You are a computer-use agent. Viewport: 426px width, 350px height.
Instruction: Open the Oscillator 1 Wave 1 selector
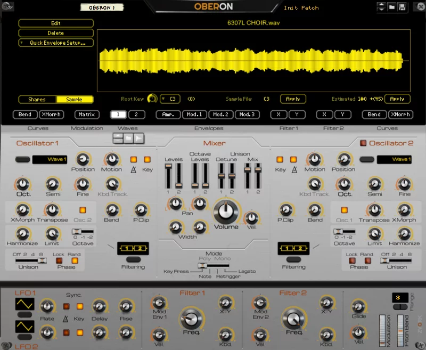(50, 159)
